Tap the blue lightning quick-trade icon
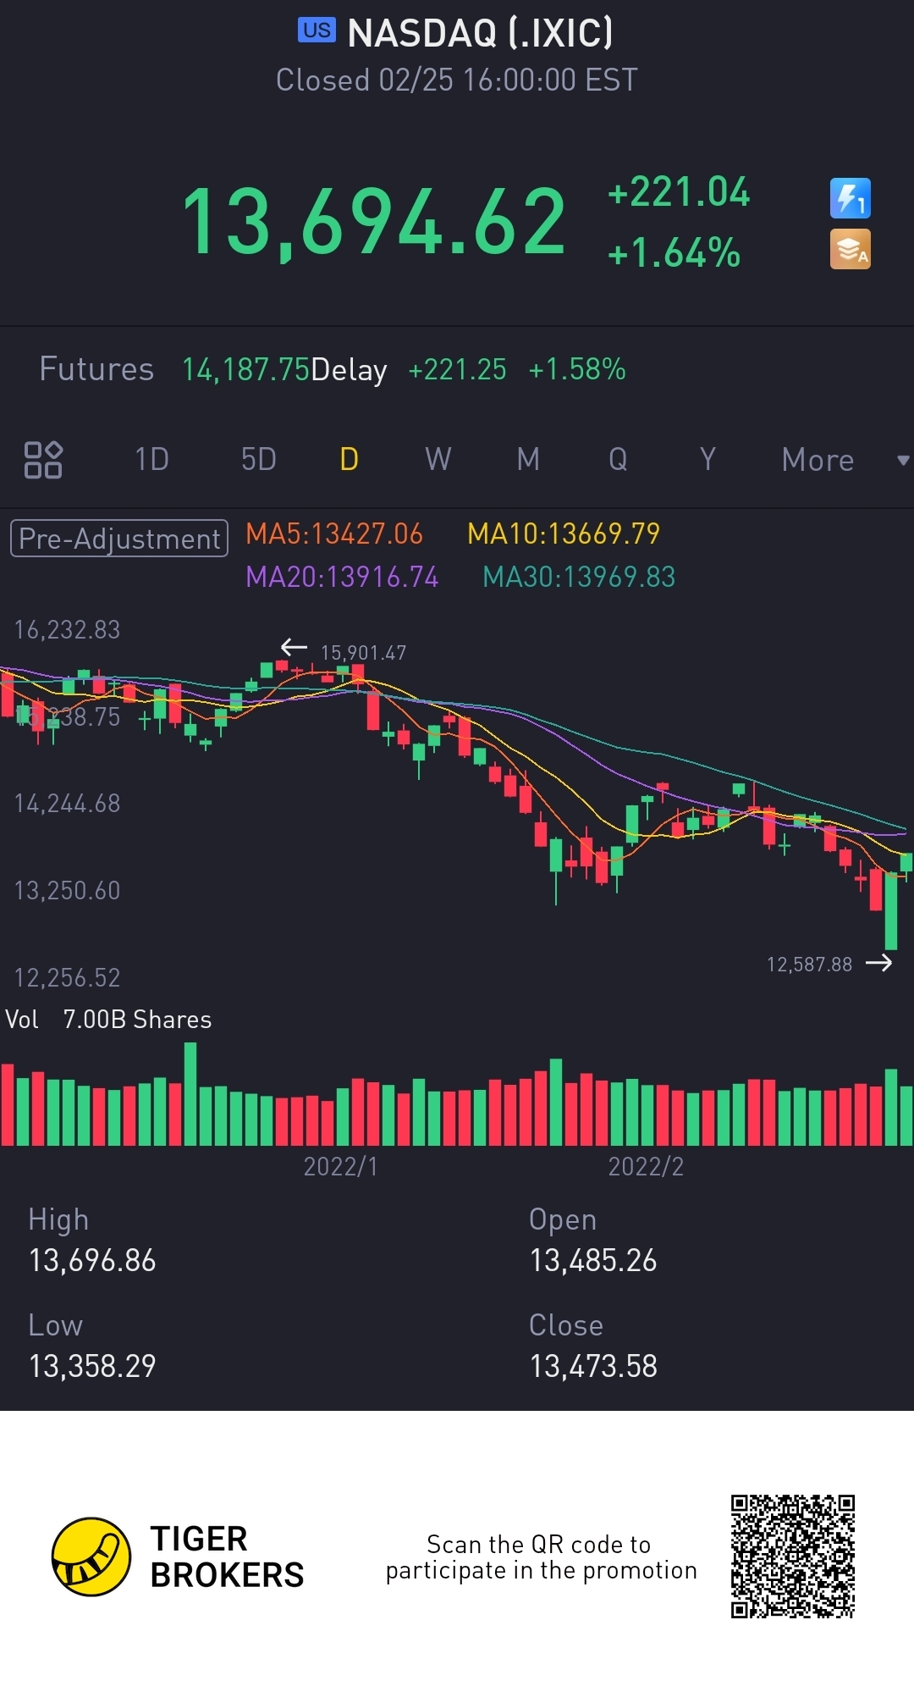Viewport: 914px width, 1703px height. (x=850, y=199)
